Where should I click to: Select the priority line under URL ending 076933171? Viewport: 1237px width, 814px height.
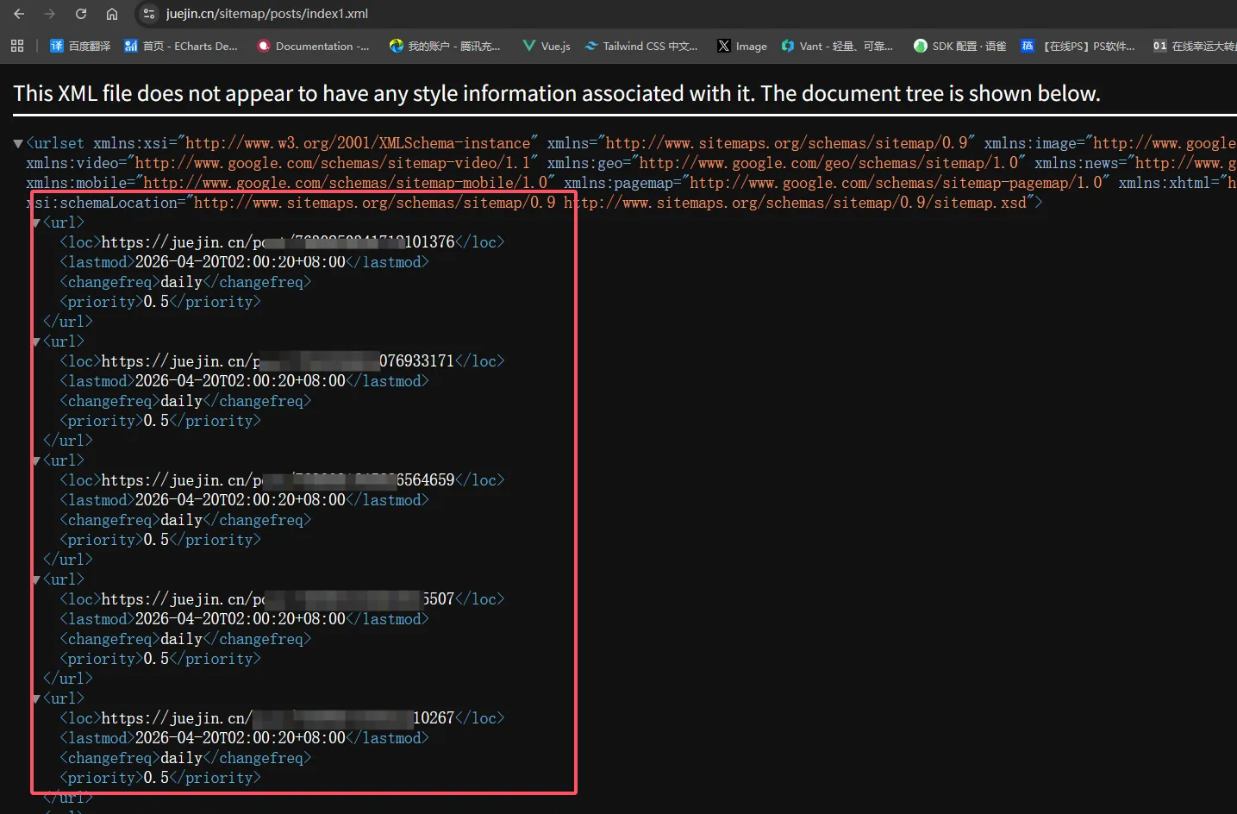pyautogui.click(x=160, y=421)
